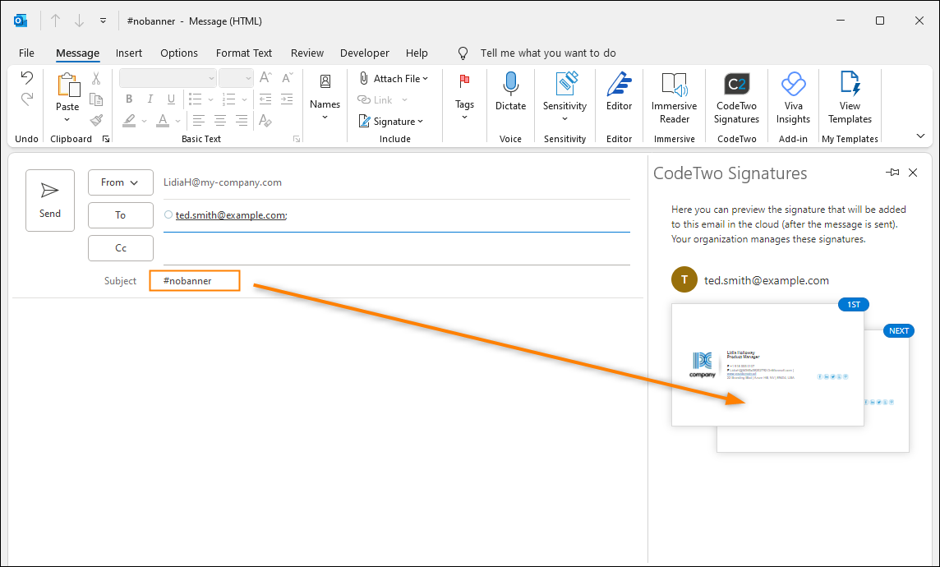Image resolution: width=940 pixels, height=567 pixels.
Task: Open the Names address book button
Action: tap(325, 97)
